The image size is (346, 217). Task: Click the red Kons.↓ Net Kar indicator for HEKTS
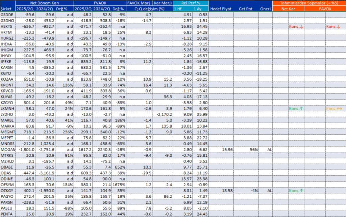pyautogui.click(x=296, y=26)
